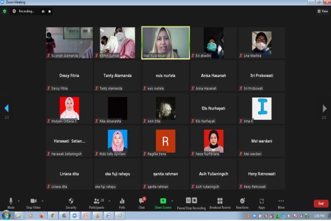The height and width of the screenshot is (221, 331).
Task: Select the Rizki Selly Apriani participant tile
Action: pos(118,141)
